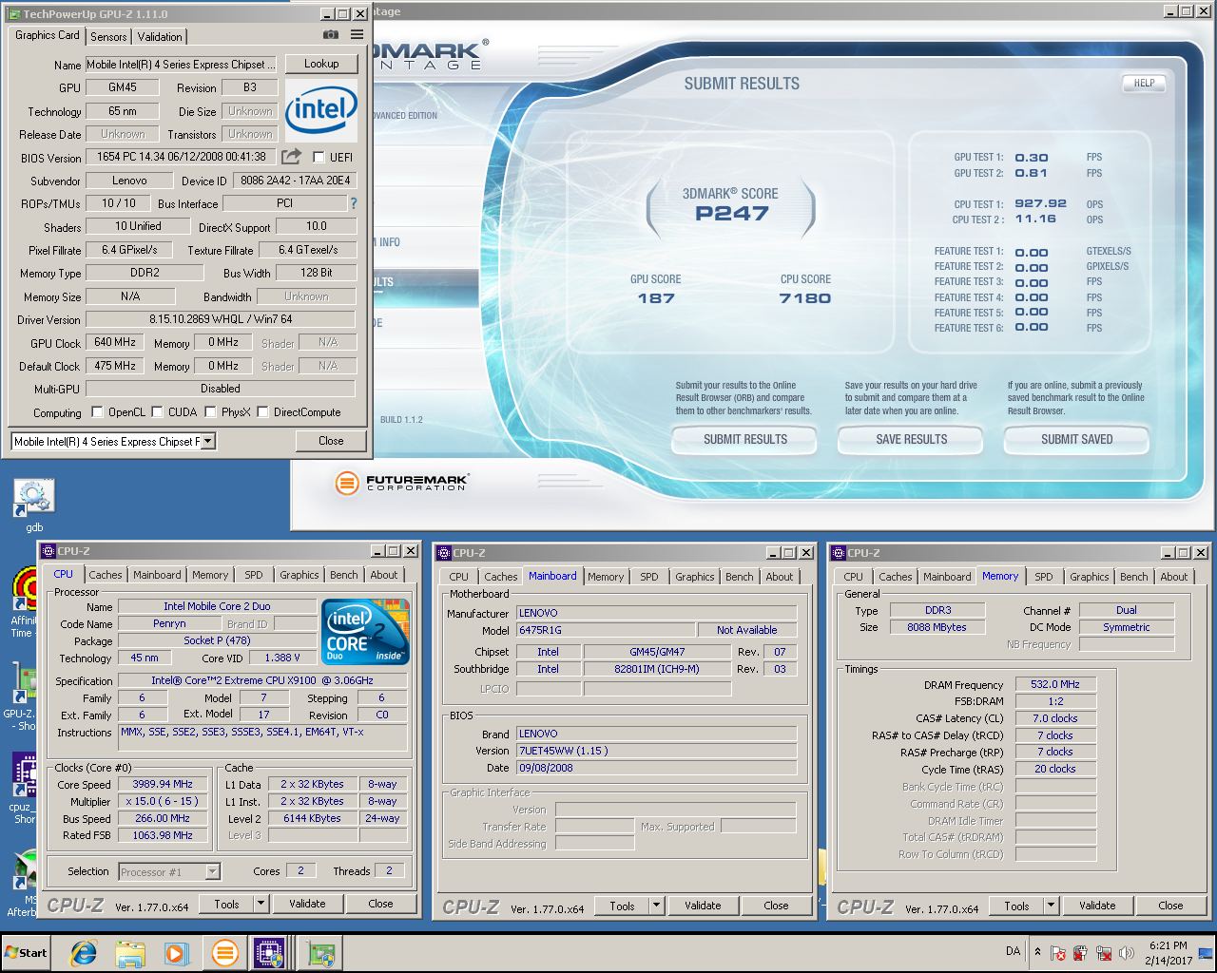Click the Action Center flag tray icon
This screenshot has width=1217, height=973.
(1058, 953)
